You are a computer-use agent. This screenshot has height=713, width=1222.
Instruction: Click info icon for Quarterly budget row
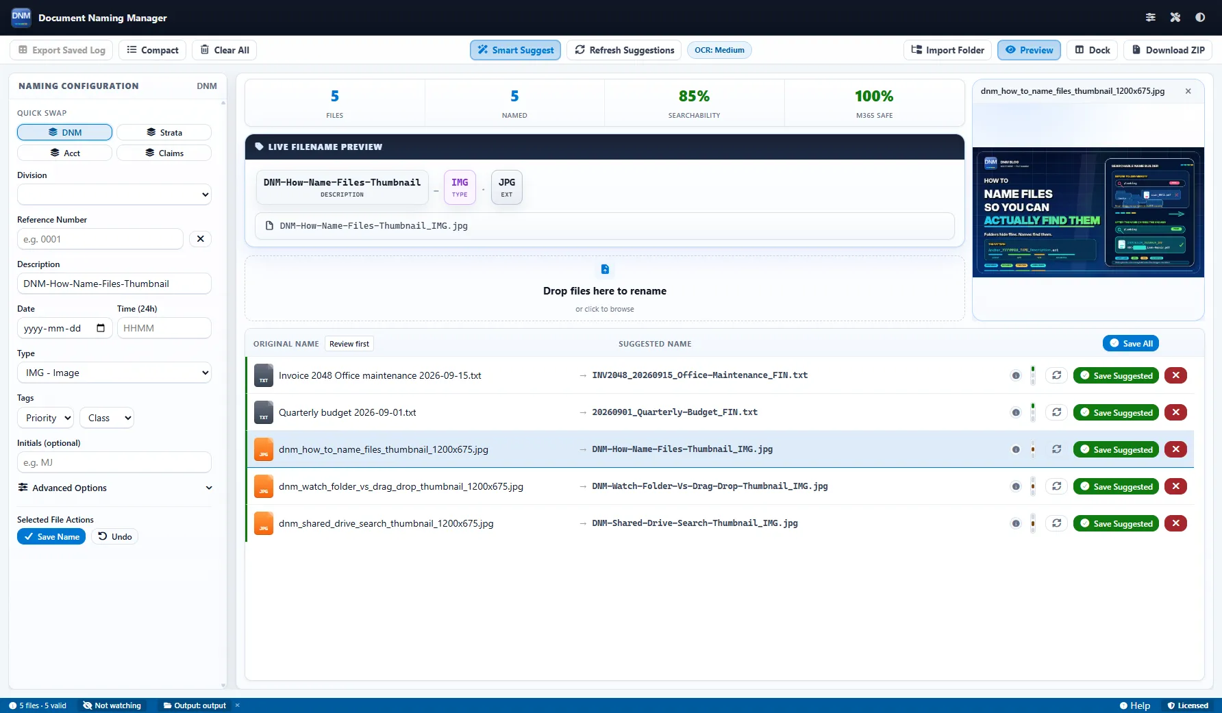coord(1016,412)
